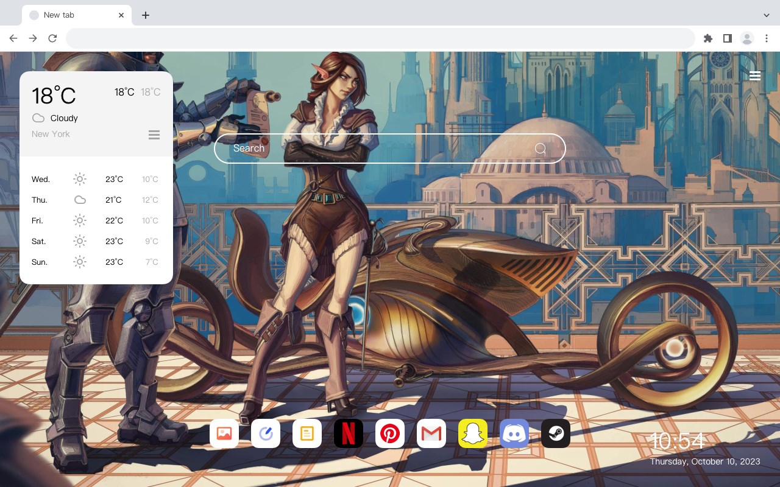Open the Chrome three-dot menu

click(767, 38)
